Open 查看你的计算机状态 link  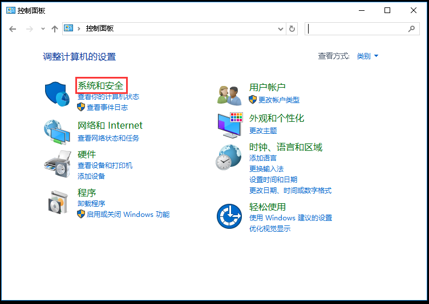pos(108,96)
